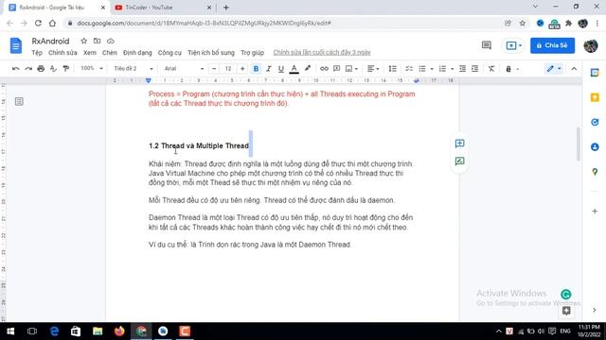606x340 pixels.
Task: Open the comment history icon
Action: (486, 45)
